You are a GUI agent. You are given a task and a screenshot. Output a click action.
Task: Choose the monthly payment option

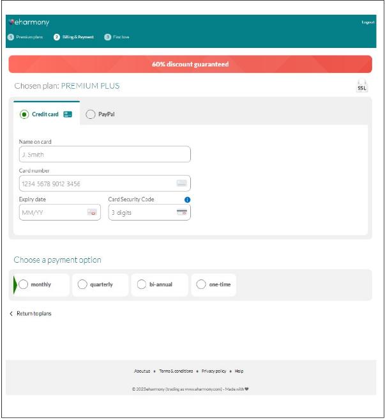(23, 284)
